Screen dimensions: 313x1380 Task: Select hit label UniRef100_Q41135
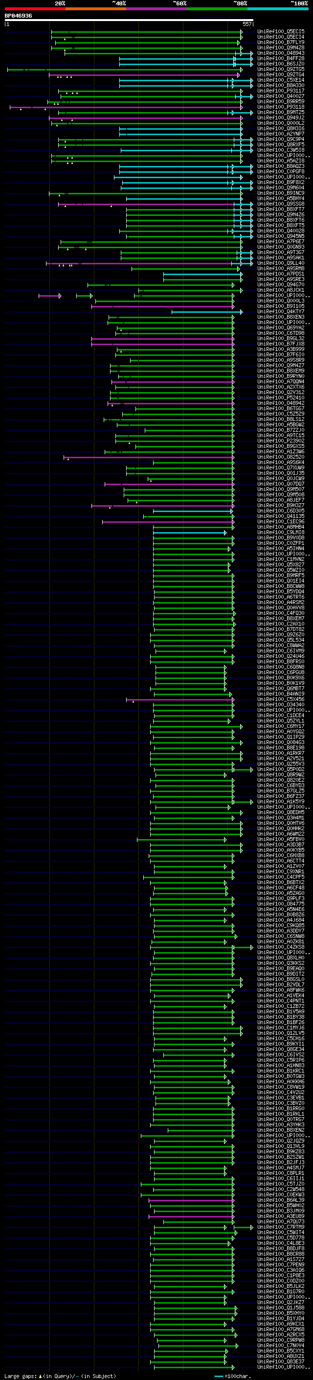tap(281, 516)
